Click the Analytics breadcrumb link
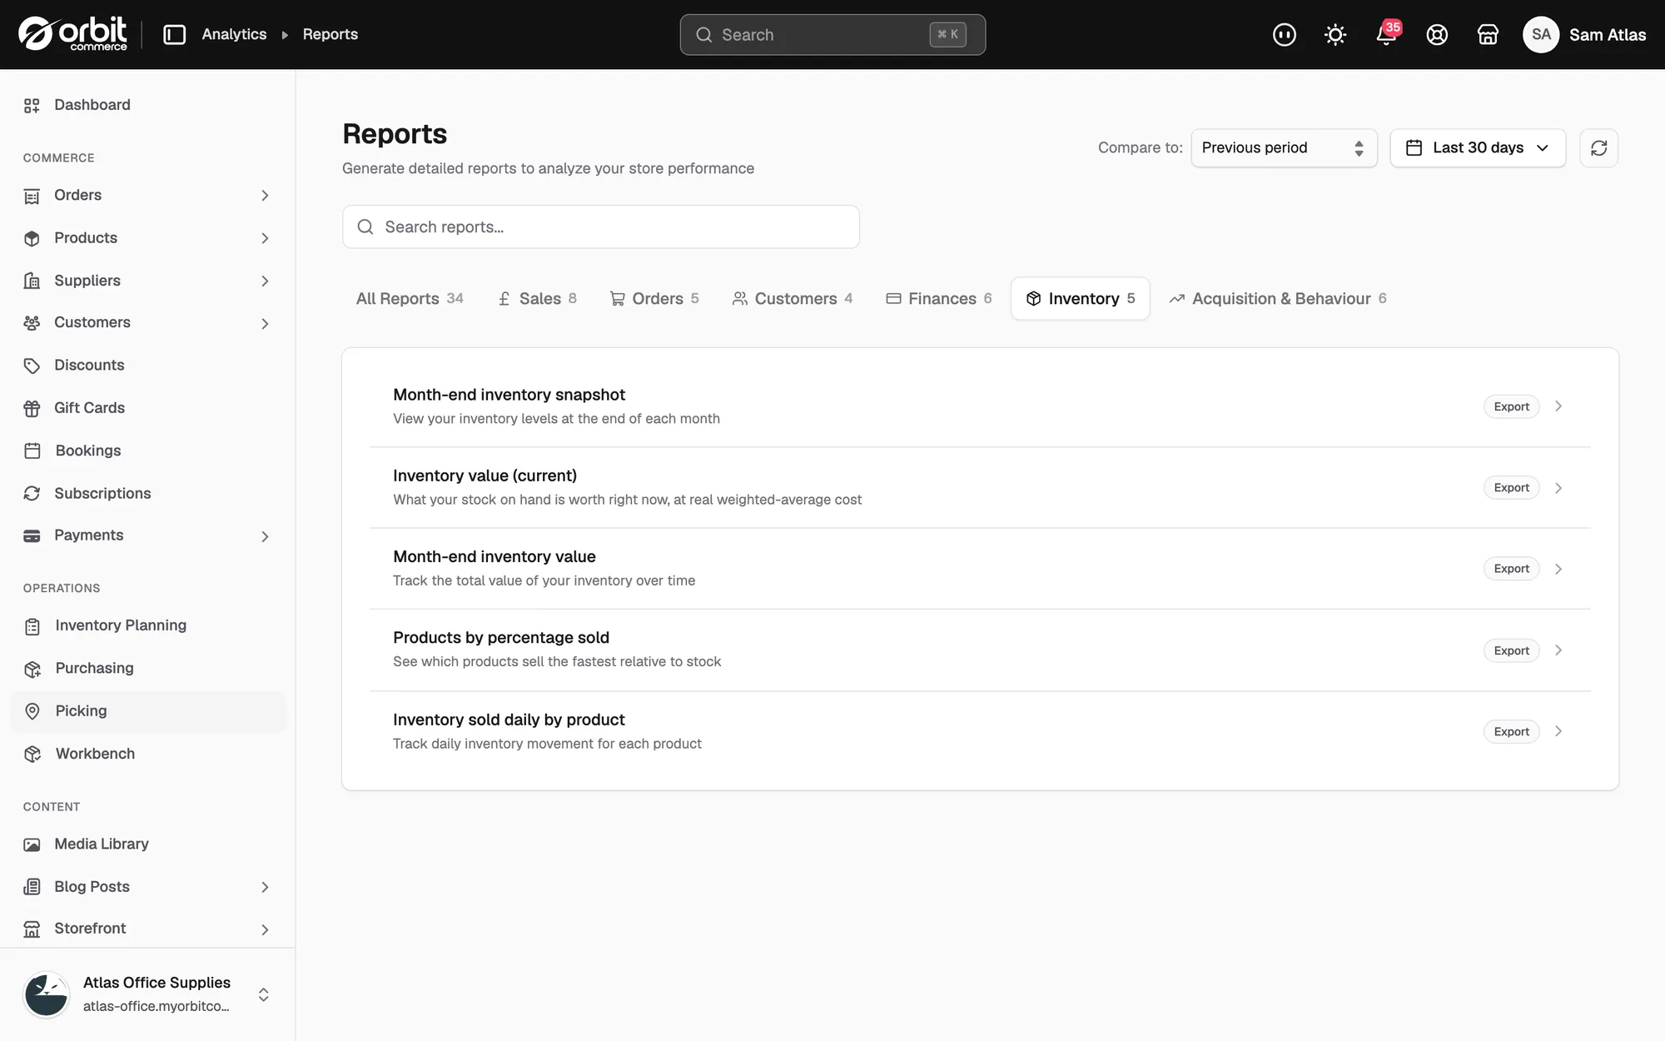The height and width of the screenshot is (1041, 1665). 234,34
